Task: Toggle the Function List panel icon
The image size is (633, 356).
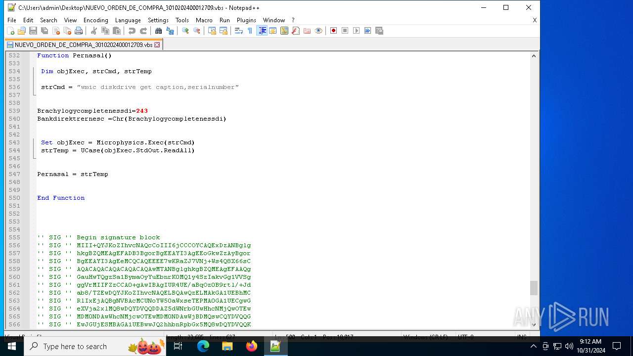Action: (x=296, y=31)
